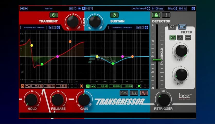This screenshot has height=124, width=215.
Task: Click the HPF knob
Action: pos(181,75)
